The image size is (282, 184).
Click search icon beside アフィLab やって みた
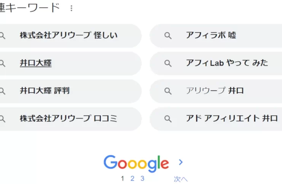click(168, 63)
